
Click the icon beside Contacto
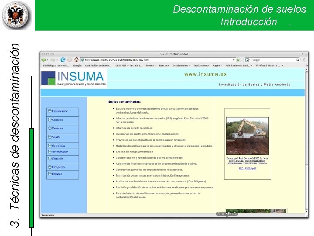click(x=50, y=119)
